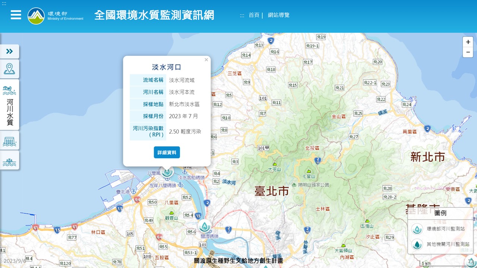Click the 五股區 map label
This screenshot has width=477, height=268.
click(162, 257)
